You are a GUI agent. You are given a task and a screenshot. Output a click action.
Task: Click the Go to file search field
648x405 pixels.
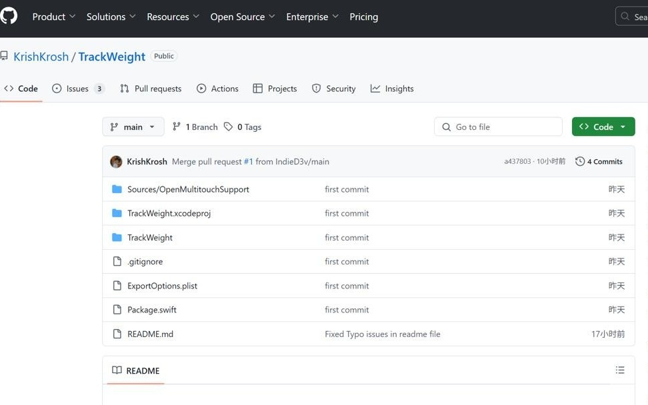click(498, 127)
